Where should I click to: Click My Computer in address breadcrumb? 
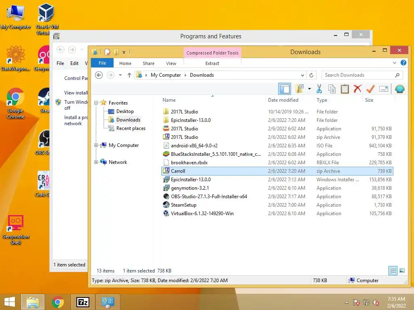click(x=165, y=75)
